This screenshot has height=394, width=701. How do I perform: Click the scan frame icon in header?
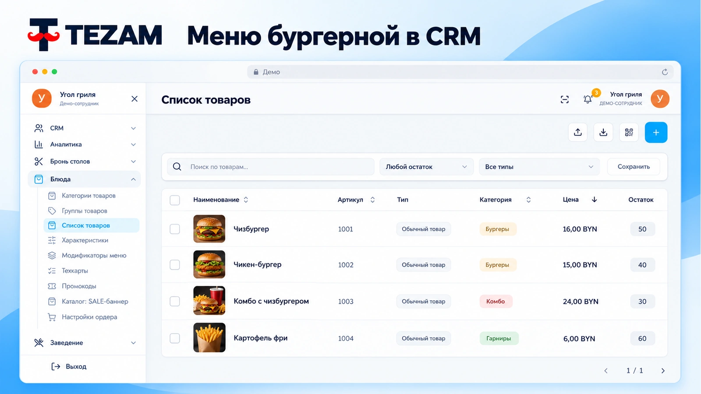(565, 99)
